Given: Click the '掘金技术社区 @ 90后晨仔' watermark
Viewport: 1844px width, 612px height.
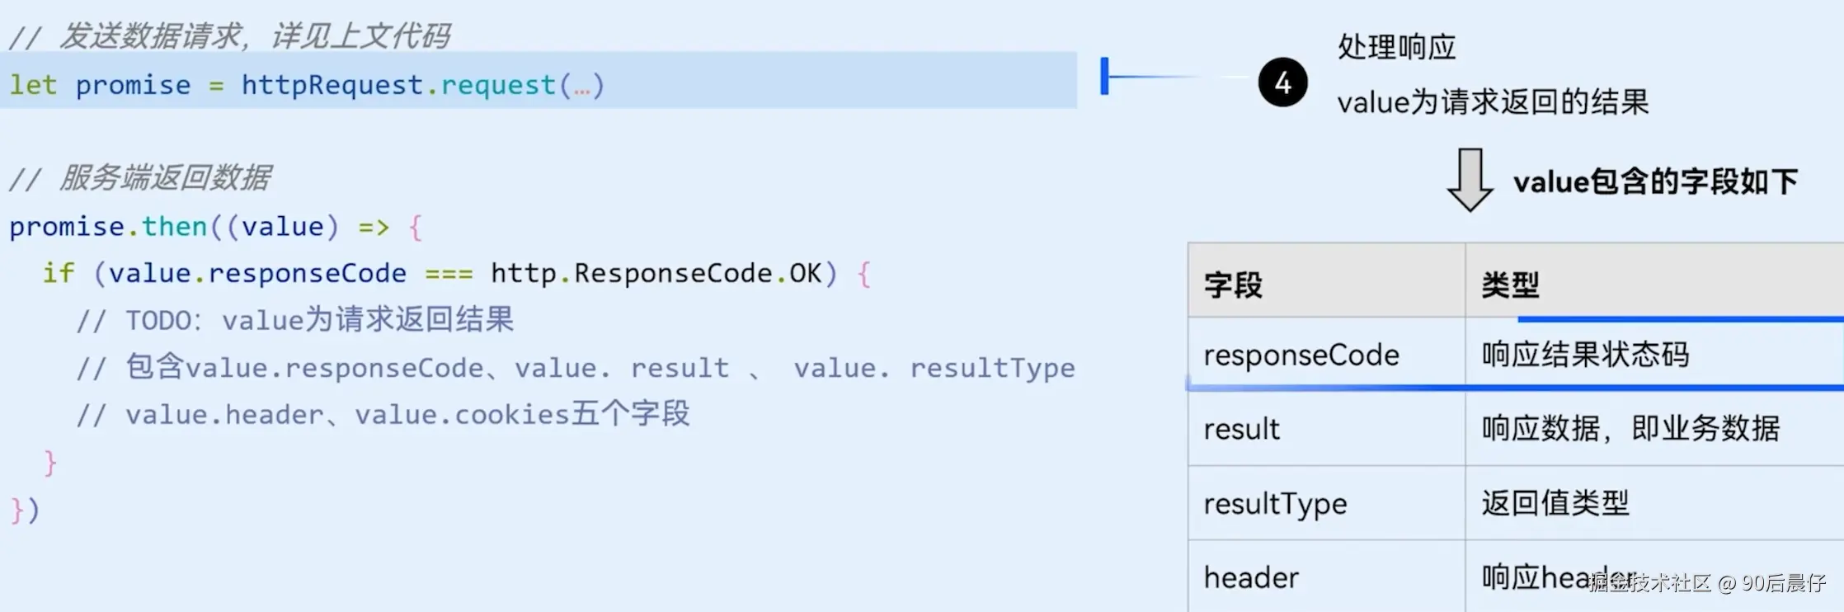Looking at the screenshot, I should click(1707, 583).
